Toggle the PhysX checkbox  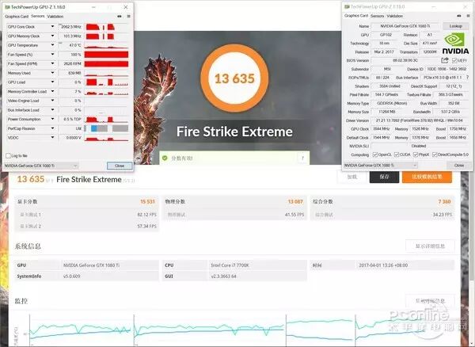click(x=416, y=154)
